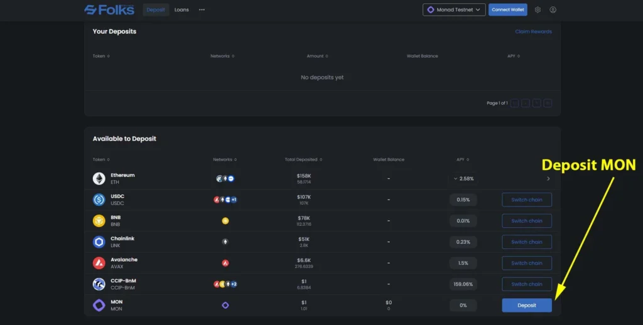Click Switch chain for Avalanche
The width and height of the screenshot is (643, 325).
pyautogui.click(x=527, y=263)
